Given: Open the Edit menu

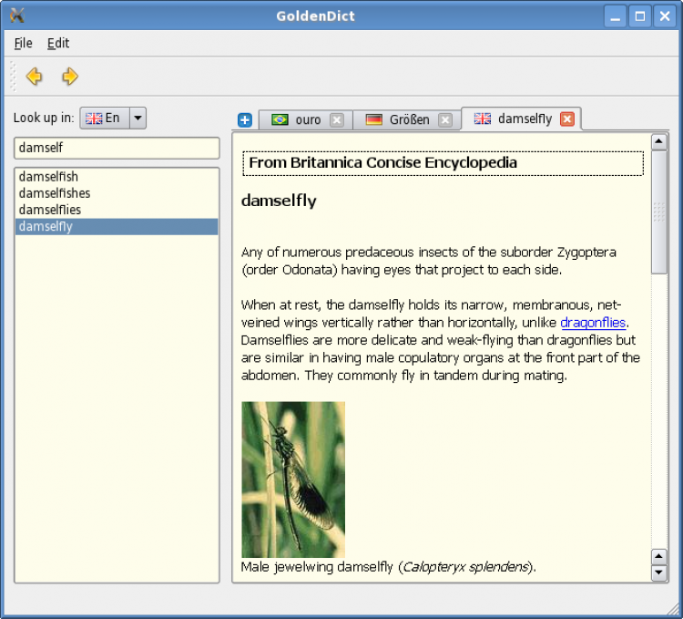Looking at the screenshot, I should pyautogui.click(x=58, y=43).
